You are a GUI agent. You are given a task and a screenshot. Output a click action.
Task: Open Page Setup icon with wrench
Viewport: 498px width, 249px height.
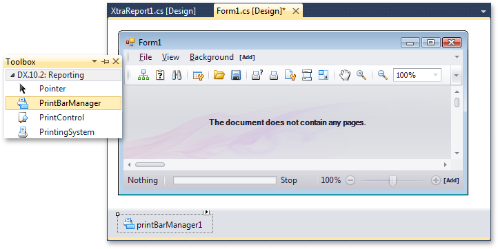click(x=290, y=75)
